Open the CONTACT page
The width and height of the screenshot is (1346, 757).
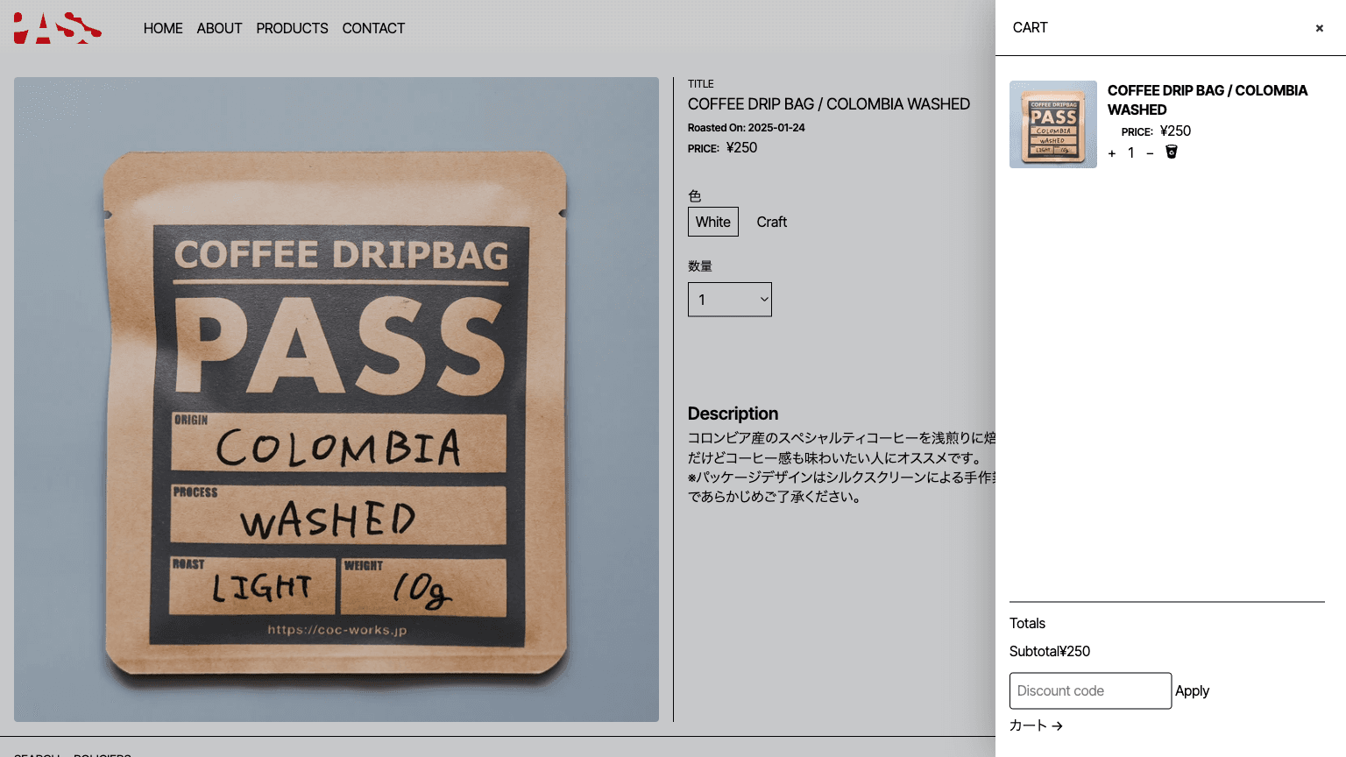coord(373,28)
